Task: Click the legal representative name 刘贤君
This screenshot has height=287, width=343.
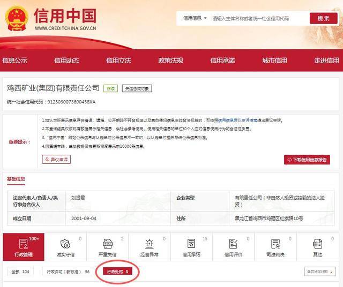Action: click(x=78, y=198)
